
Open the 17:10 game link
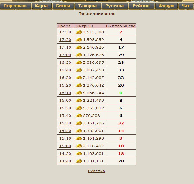65,47
